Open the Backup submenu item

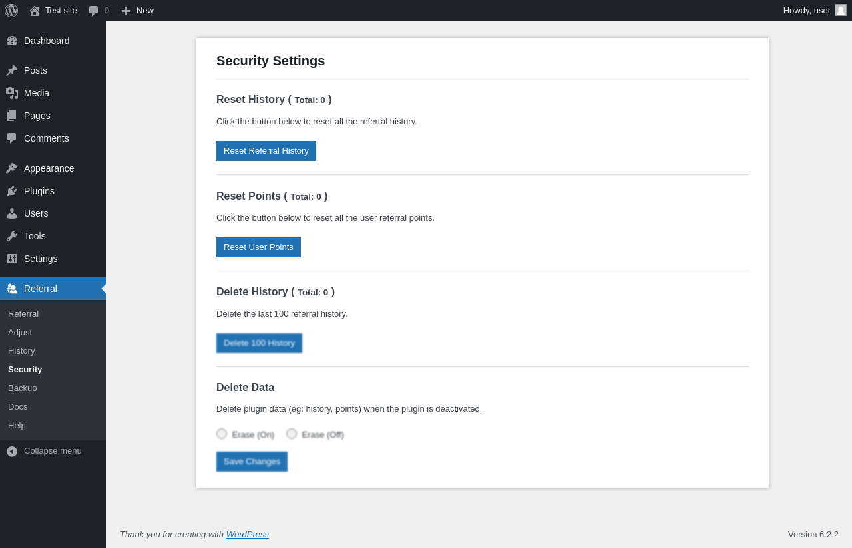click(x=53, y=388)
